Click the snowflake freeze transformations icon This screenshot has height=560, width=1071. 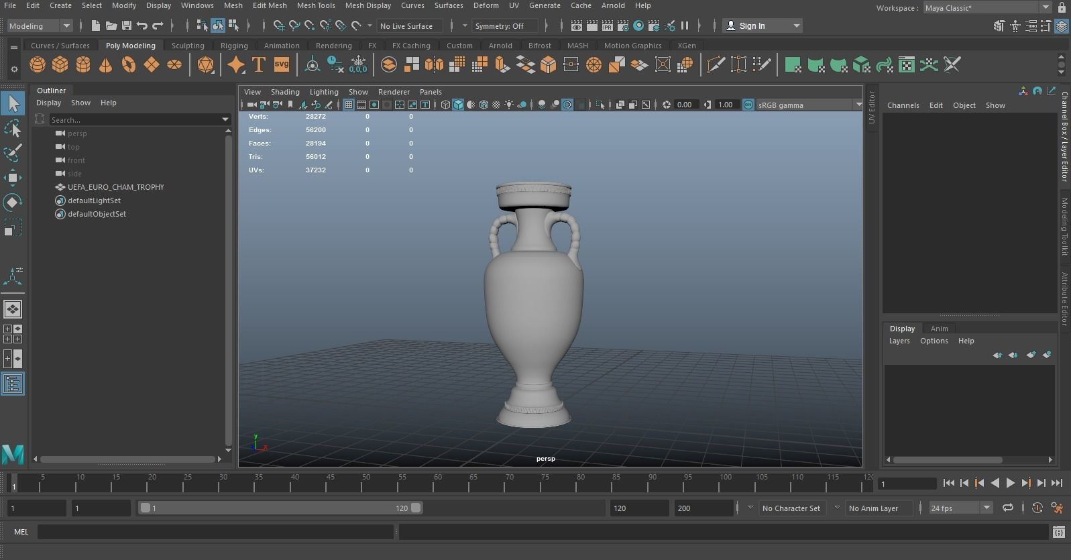tap(358, 65)
